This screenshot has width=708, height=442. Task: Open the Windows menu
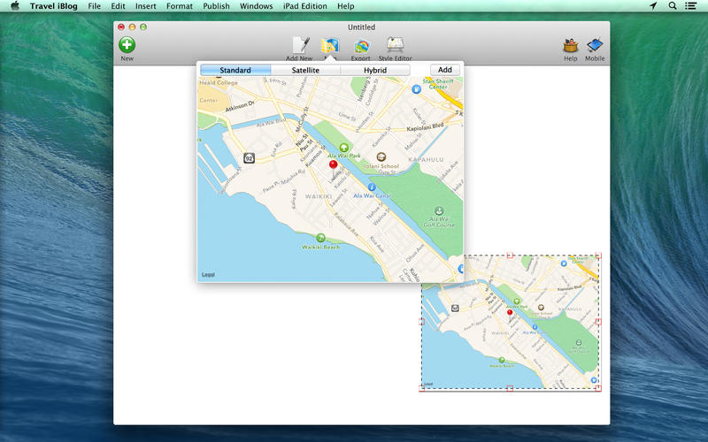point(256,6)
